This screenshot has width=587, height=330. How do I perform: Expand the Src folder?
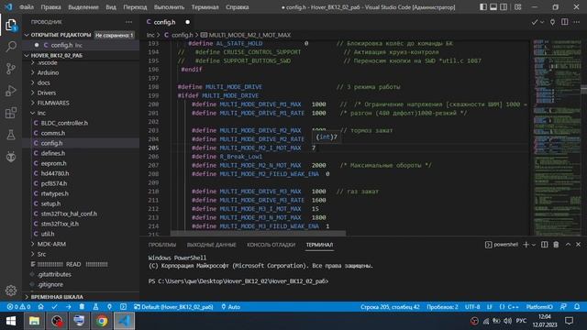[41, 254]
